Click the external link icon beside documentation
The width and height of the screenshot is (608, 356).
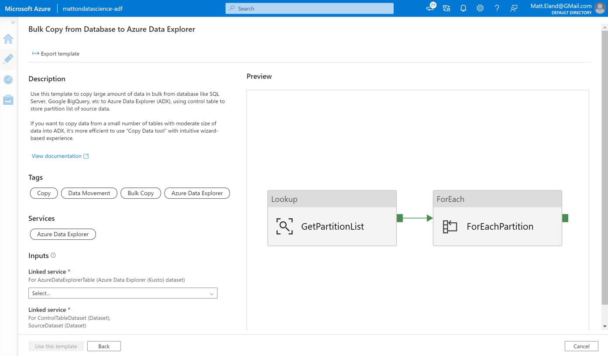coord(86,156)
